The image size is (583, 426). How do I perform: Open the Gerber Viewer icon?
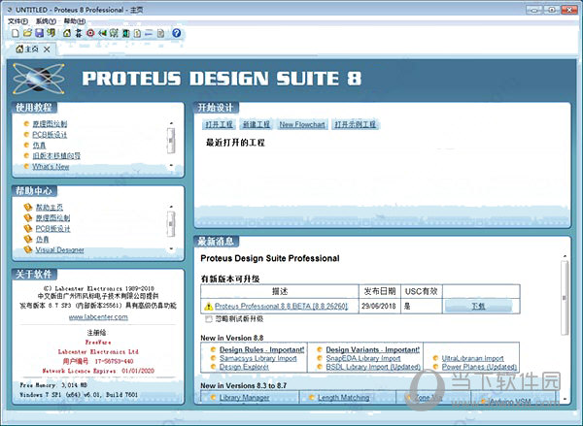(114, 33)
